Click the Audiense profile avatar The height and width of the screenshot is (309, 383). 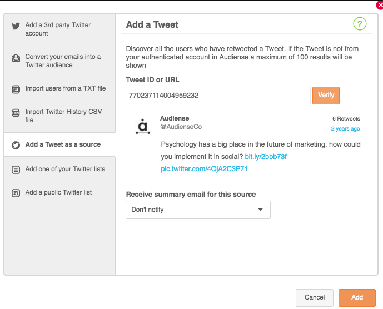coord(143,126)
